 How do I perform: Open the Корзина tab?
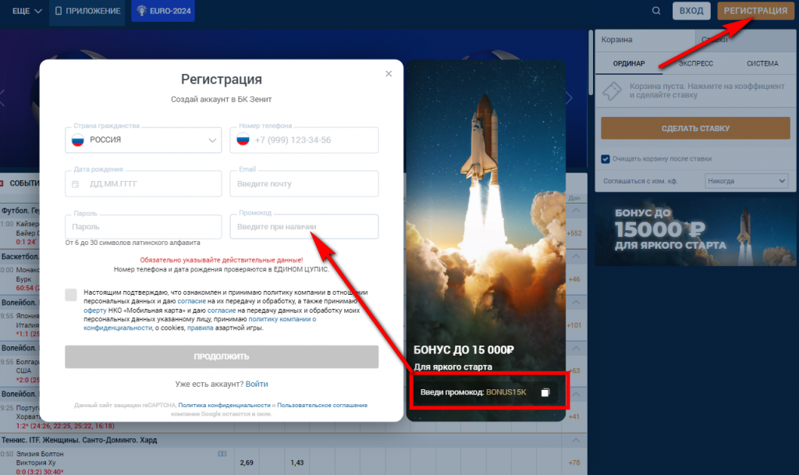click(x=645, y=40)
